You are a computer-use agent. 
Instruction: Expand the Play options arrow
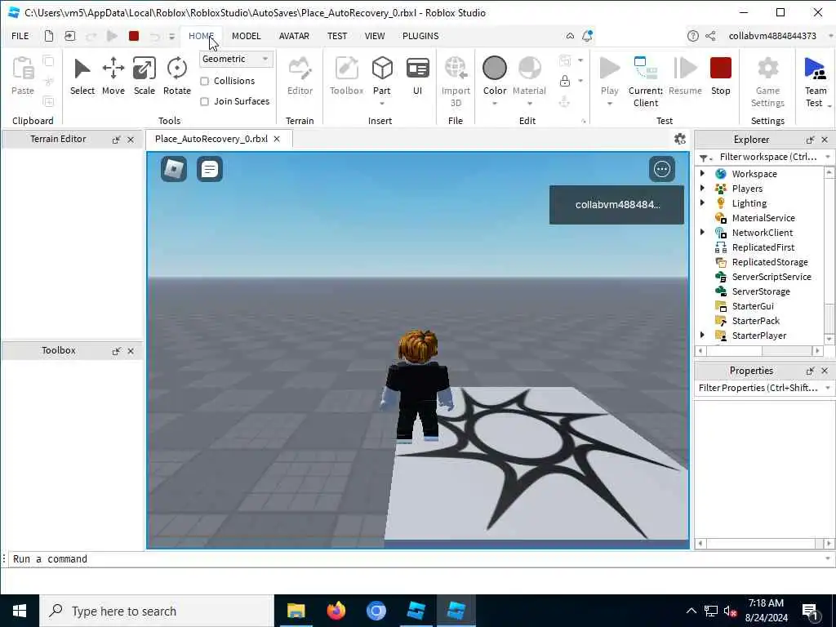pos(609,104)
